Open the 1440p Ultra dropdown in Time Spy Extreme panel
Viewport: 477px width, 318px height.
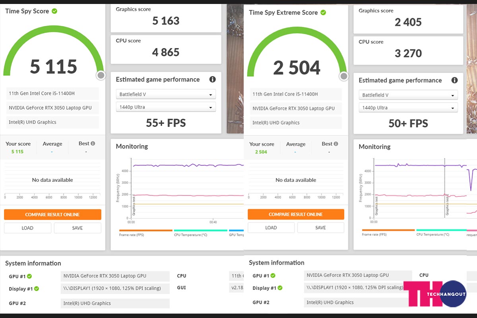click(x=408, y=108)
